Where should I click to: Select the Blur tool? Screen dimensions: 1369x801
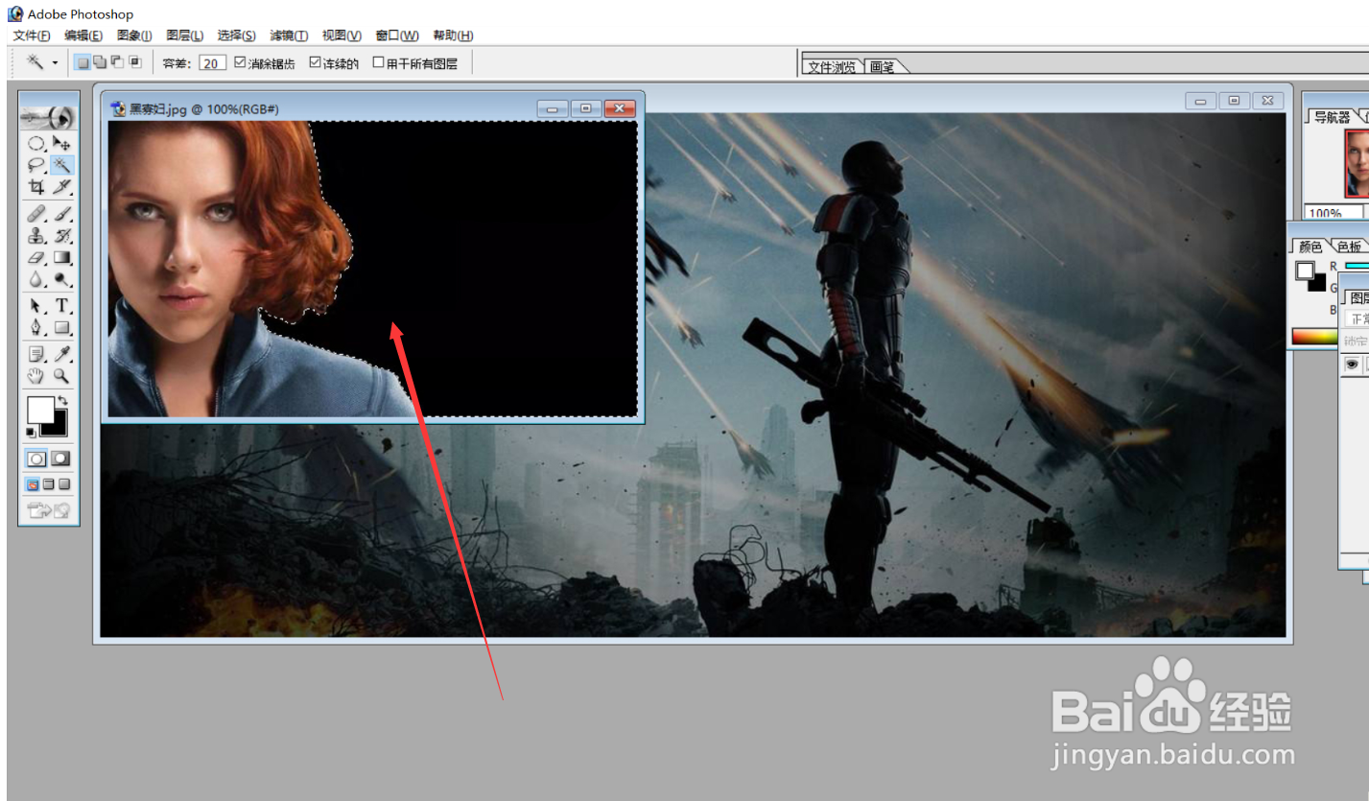pos(36,279)
